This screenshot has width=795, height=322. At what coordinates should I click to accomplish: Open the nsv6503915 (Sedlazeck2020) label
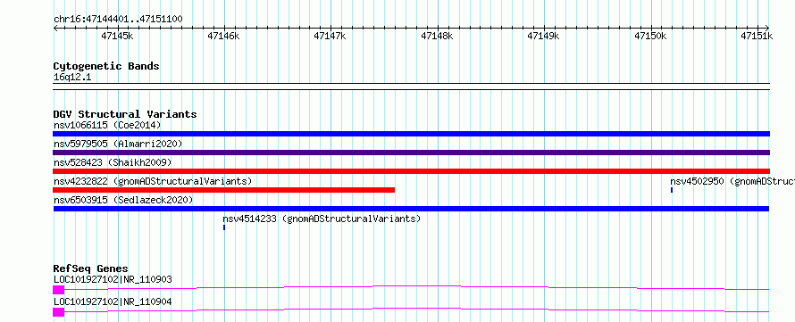point(123,200)
